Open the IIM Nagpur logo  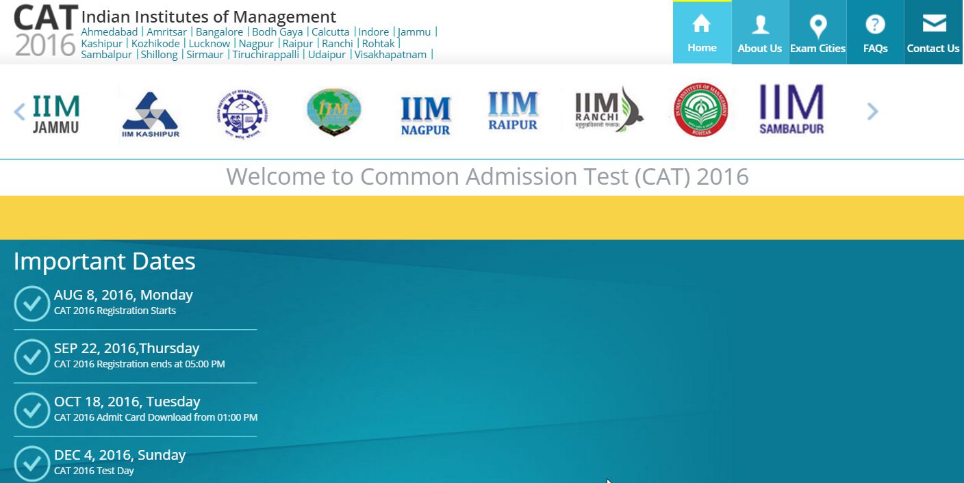click(426, 115)
